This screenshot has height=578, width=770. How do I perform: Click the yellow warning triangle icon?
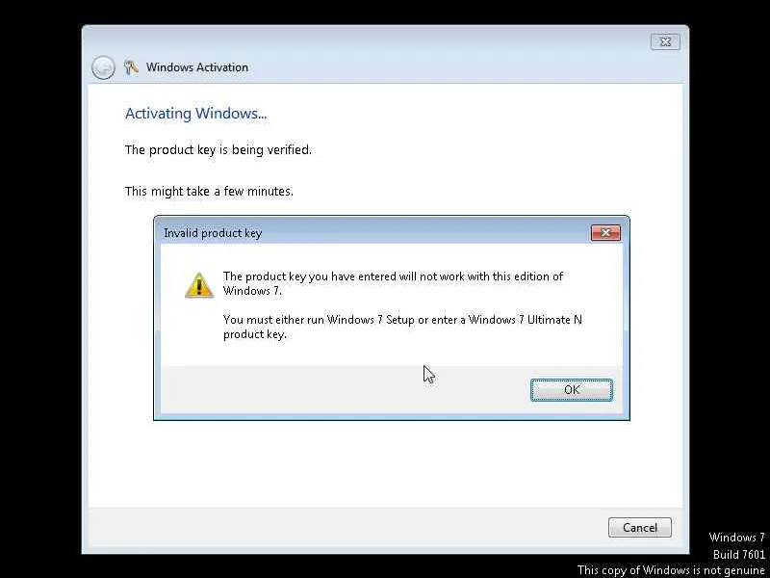click(x=199, y=285)
